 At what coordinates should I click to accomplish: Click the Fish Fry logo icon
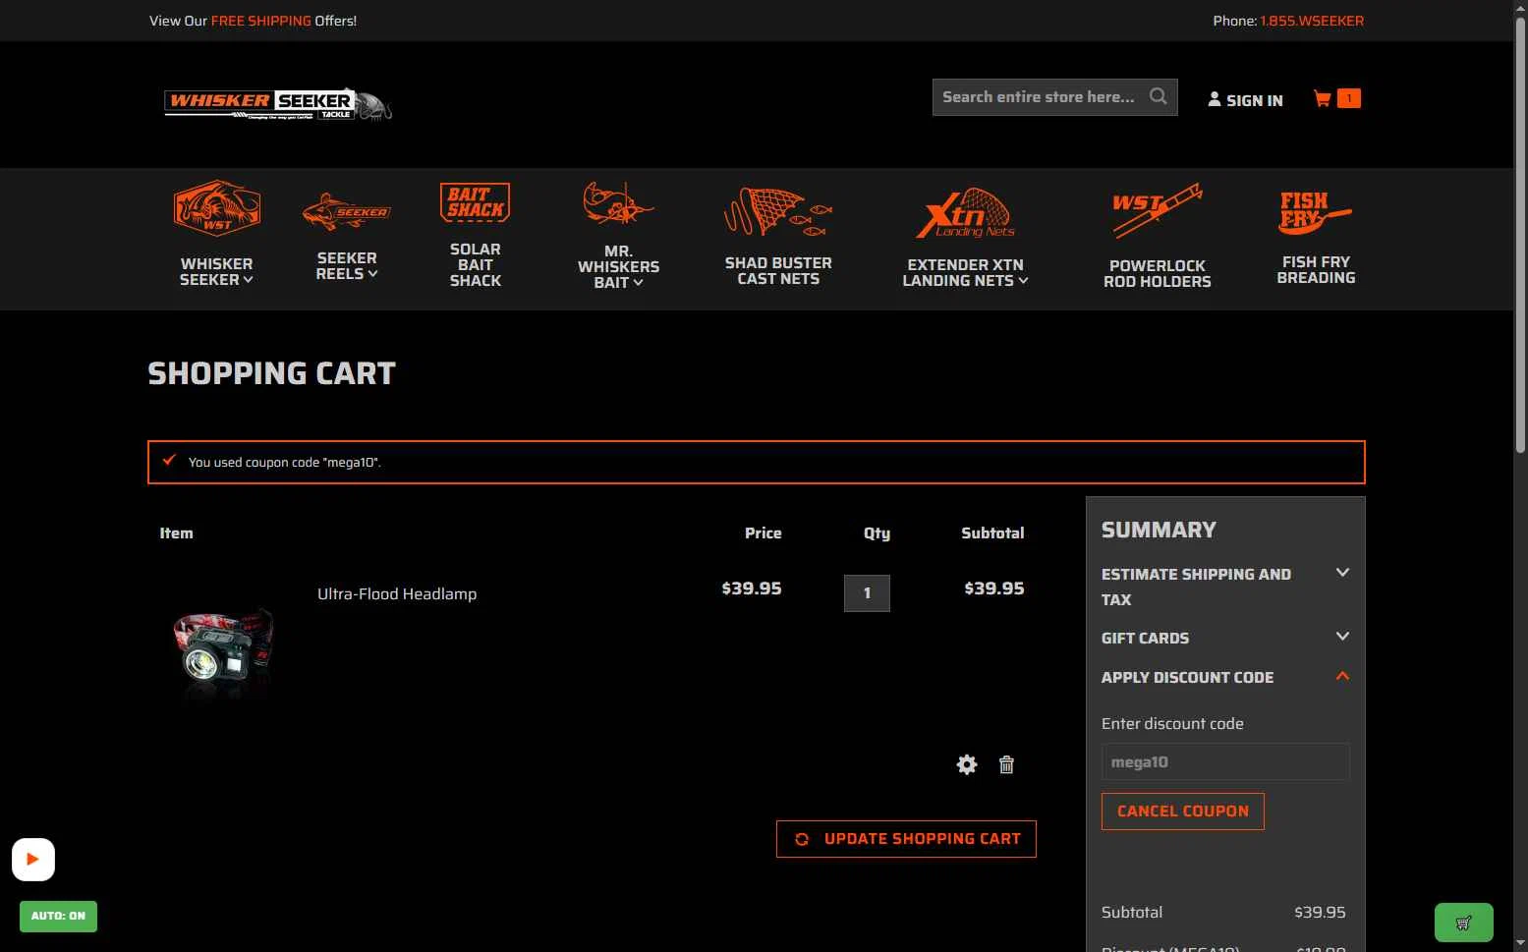1315,213
